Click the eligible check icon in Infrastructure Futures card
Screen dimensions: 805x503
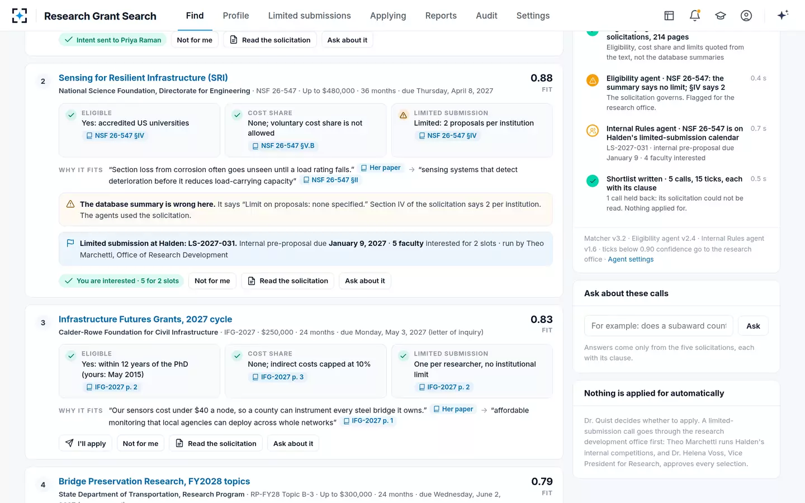[71, 356]
